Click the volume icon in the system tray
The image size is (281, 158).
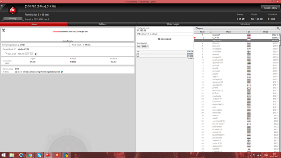(x=261, y=155)
